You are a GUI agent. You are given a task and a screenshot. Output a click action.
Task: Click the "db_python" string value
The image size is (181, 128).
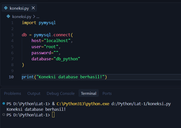(x=67, y=59)
